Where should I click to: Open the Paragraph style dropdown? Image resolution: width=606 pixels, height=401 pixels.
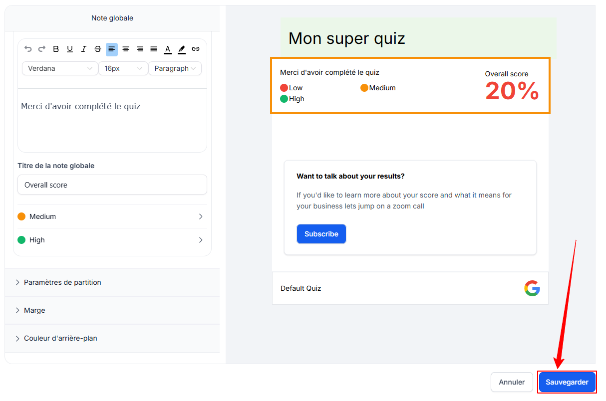point(175,68)
